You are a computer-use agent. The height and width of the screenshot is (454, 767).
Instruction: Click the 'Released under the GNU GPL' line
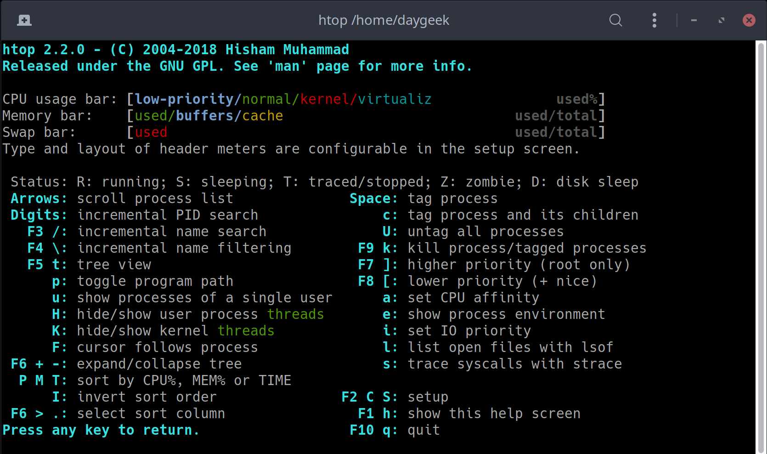(x=237, y=66)
